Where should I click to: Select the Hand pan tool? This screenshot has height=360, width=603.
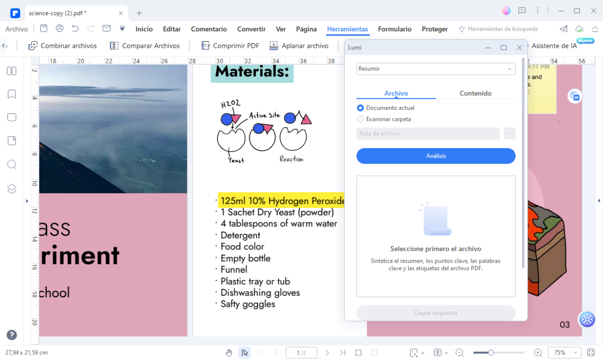coord(229,352)
